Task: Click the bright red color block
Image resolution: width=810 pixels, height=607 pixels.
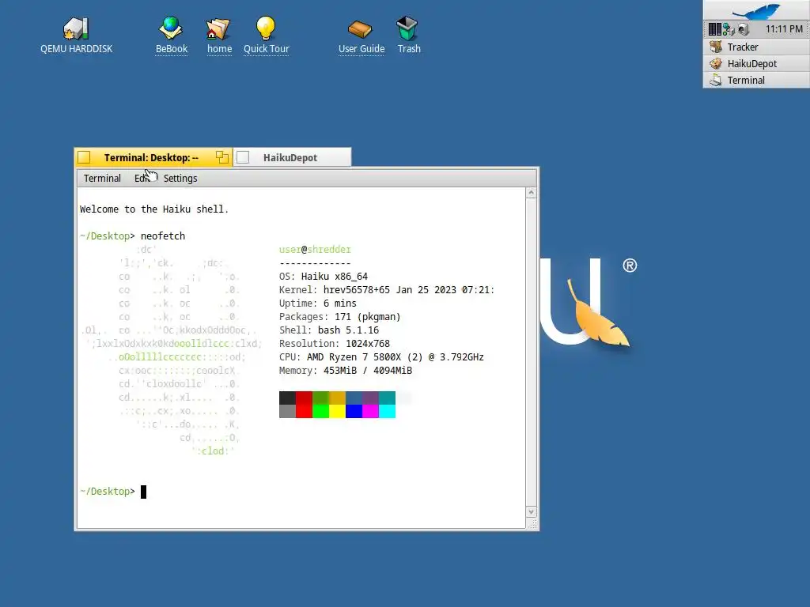Action: click(x=305, y=411)
